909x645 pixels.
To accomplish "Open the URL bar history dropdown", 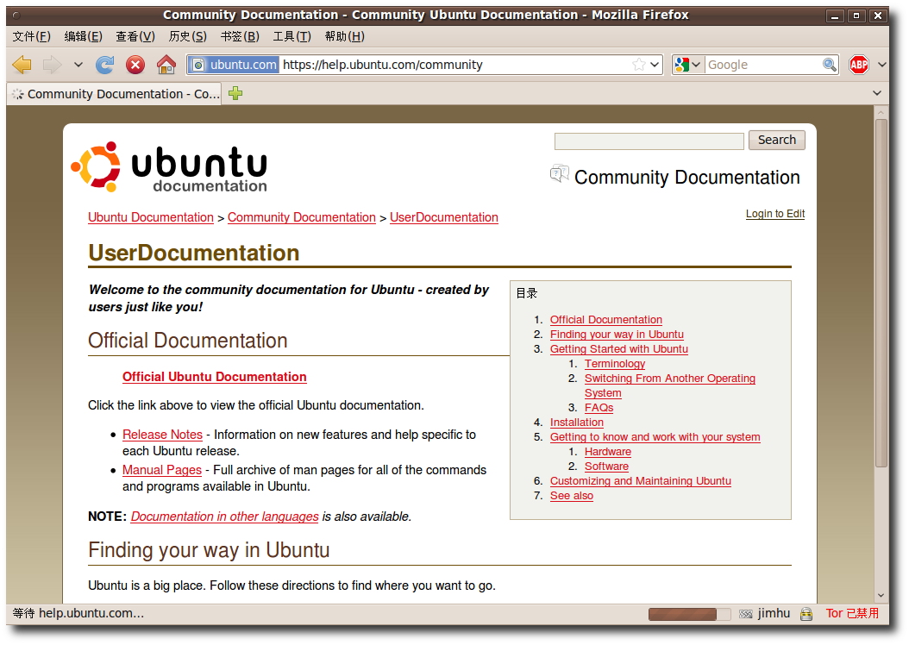I will coord(655,65).
